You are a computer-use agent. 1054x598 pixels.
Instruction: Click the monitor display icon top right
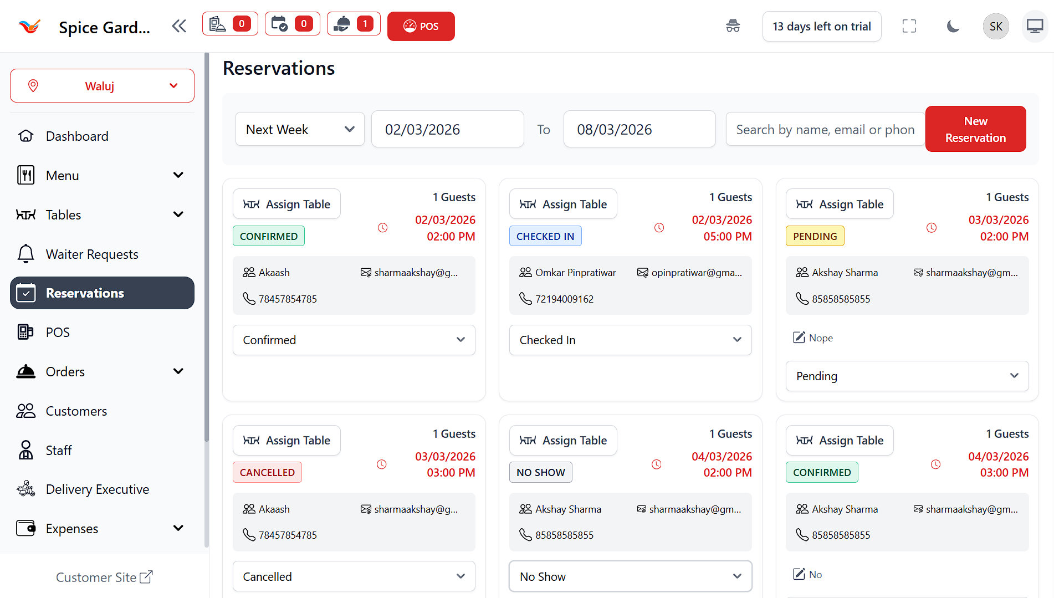(1034, 26)
